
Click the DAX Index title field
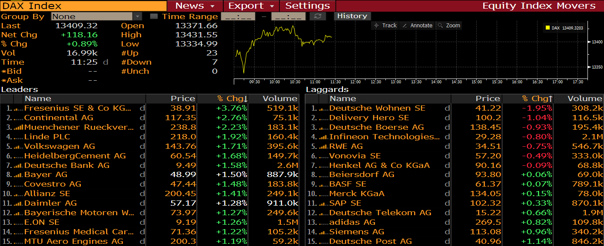(x=83, y=6)
